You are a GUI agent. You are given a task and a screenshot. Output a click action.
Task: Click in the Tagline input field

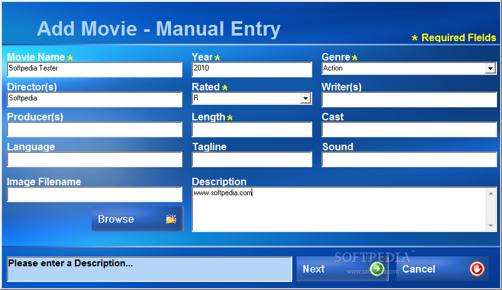[252, 159]
